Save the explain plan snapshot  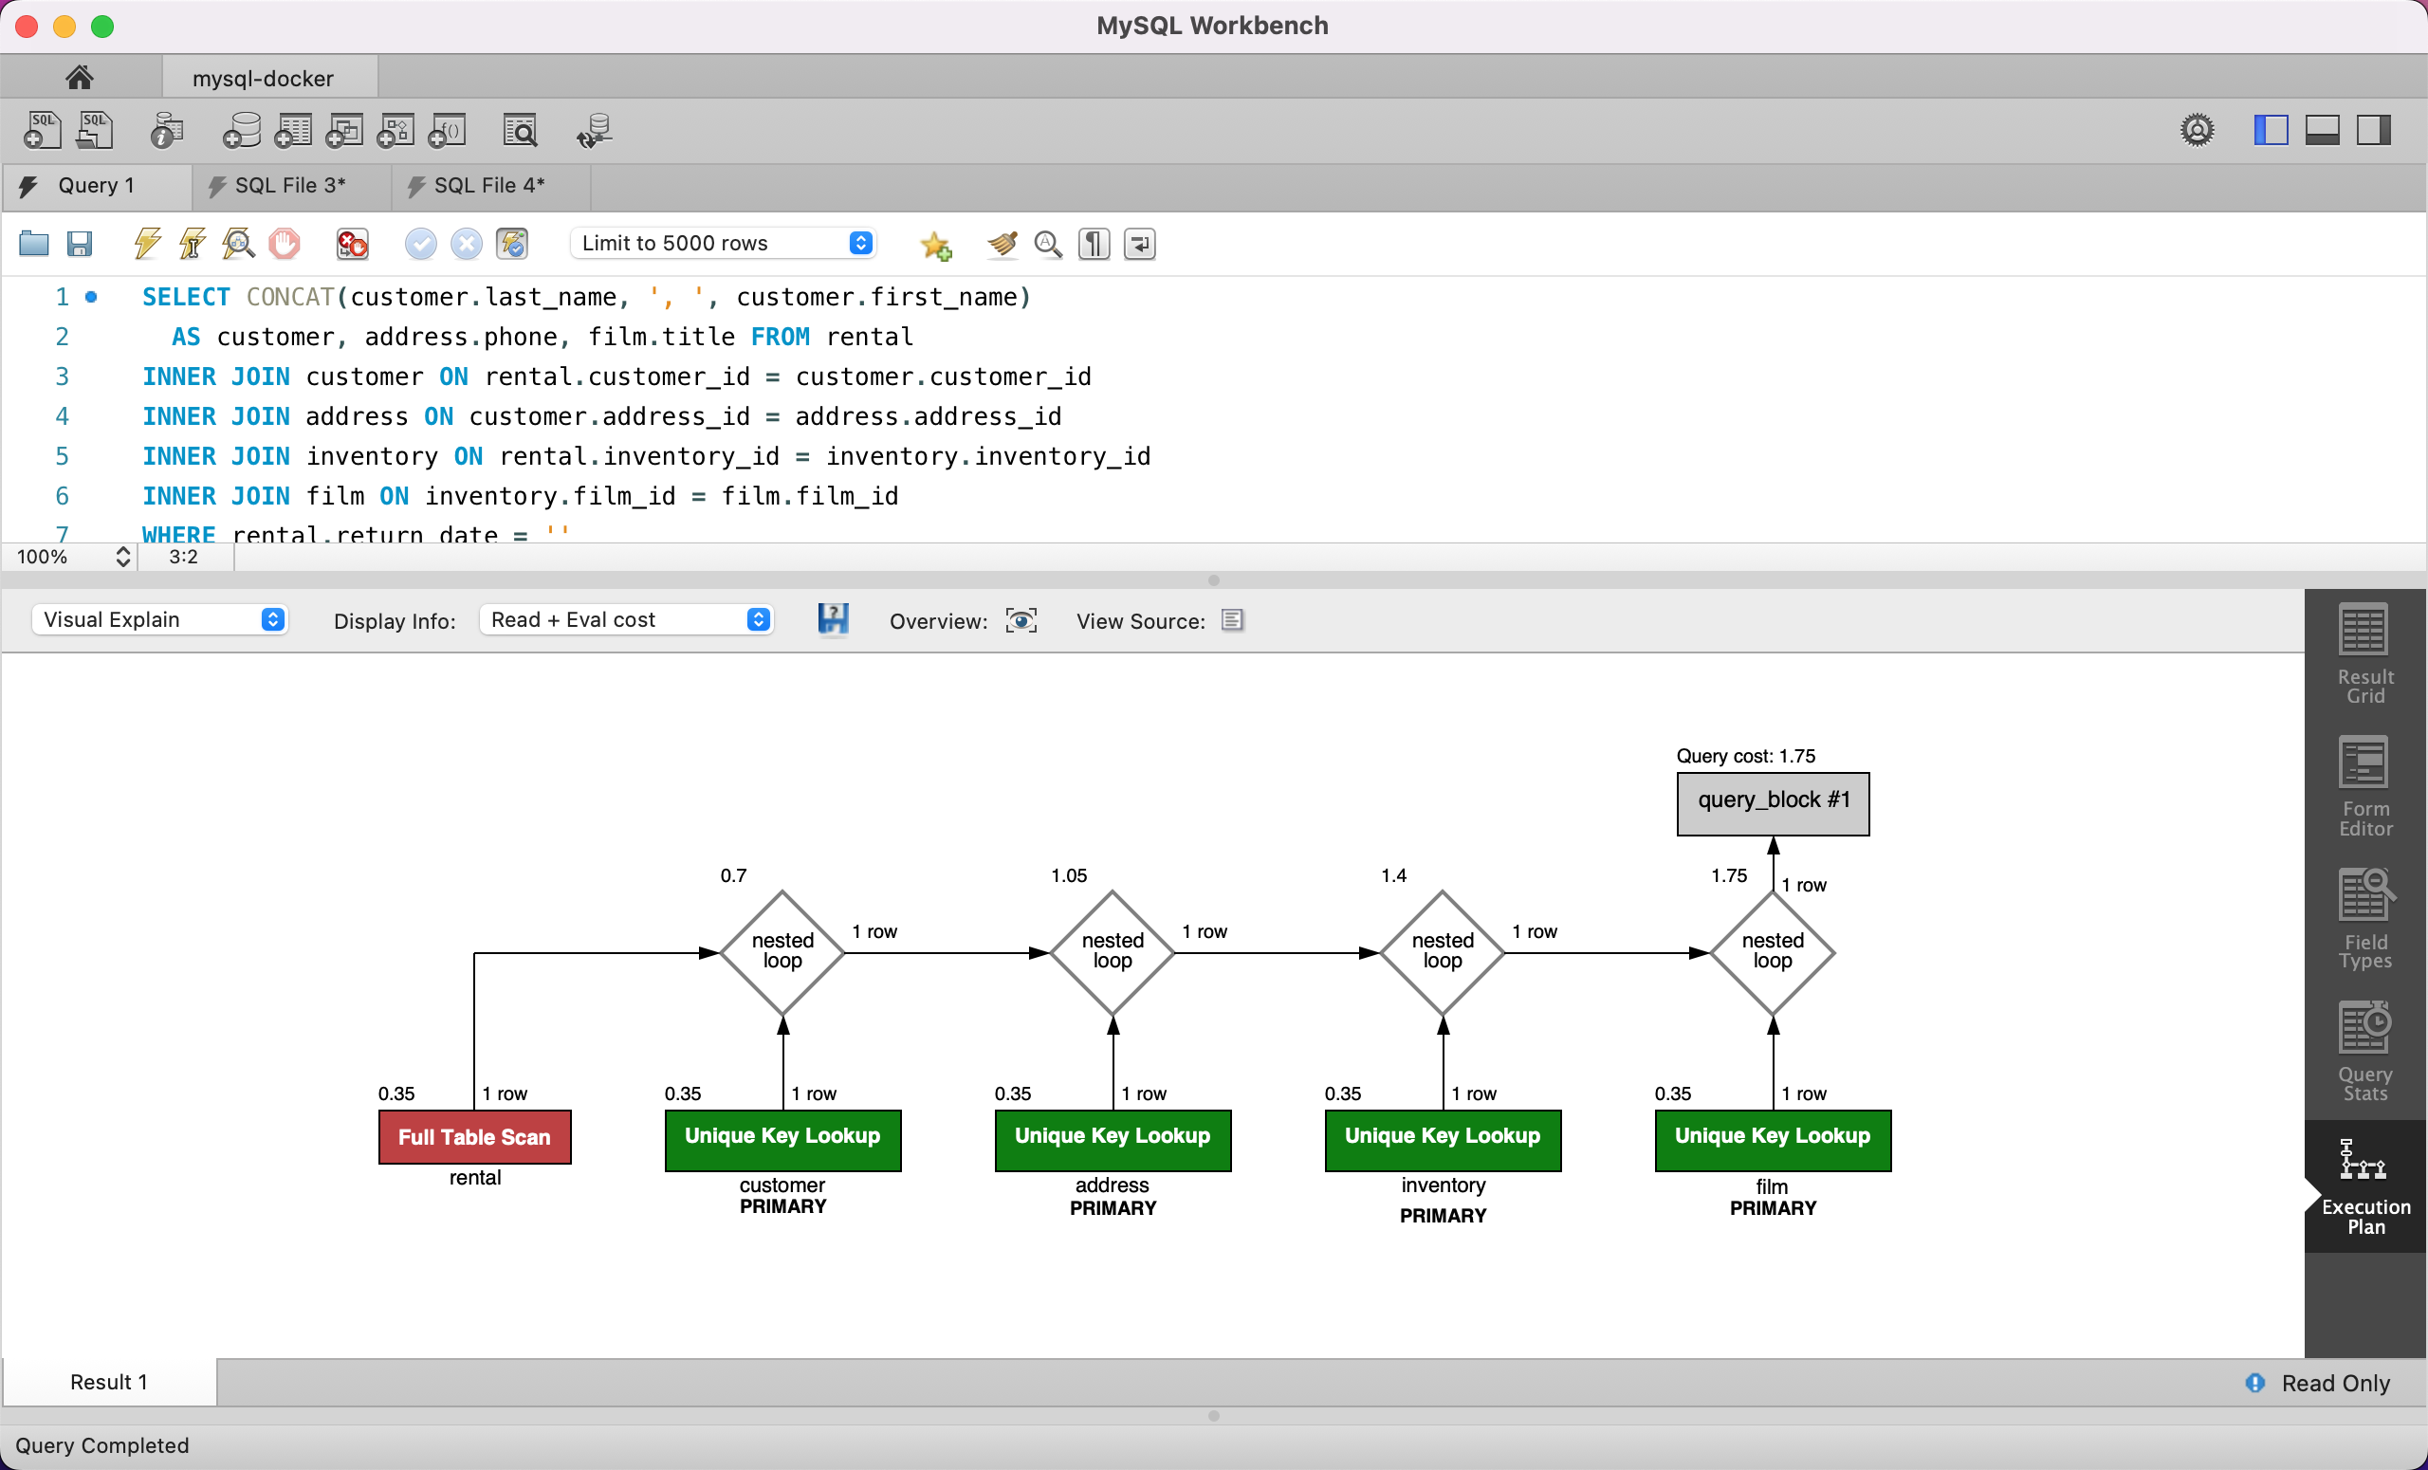[833, 619]
